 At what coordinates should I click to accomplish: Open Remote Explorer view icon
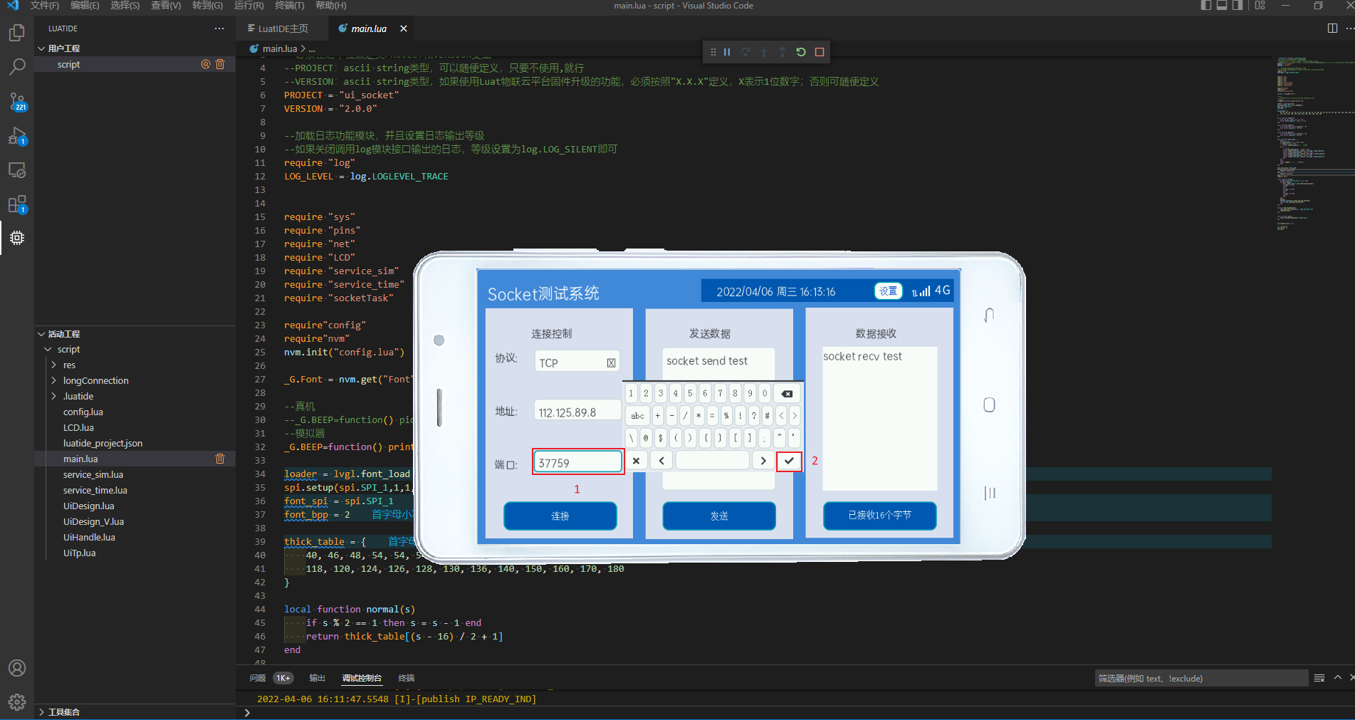(x=17, y=170)
